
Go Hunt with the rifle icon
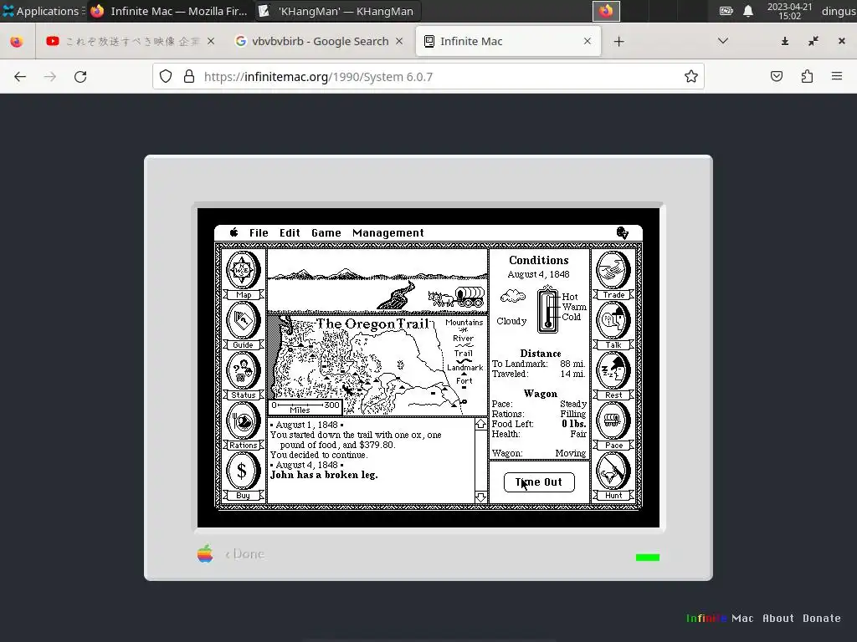pyautogui.click(x=613, y=476)
